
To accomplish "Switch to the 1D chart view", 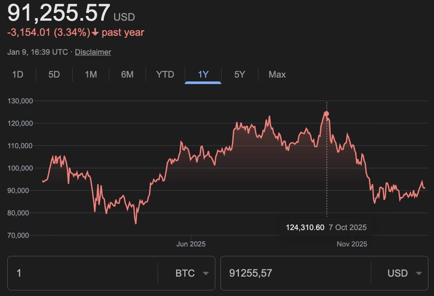I will click(x=18, y=75).
